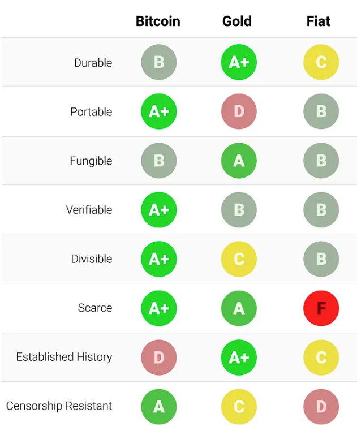Screen dimensions: 357x435
Task: Click Gold's Portable D grade badge
Action: (x=239, y=111)
